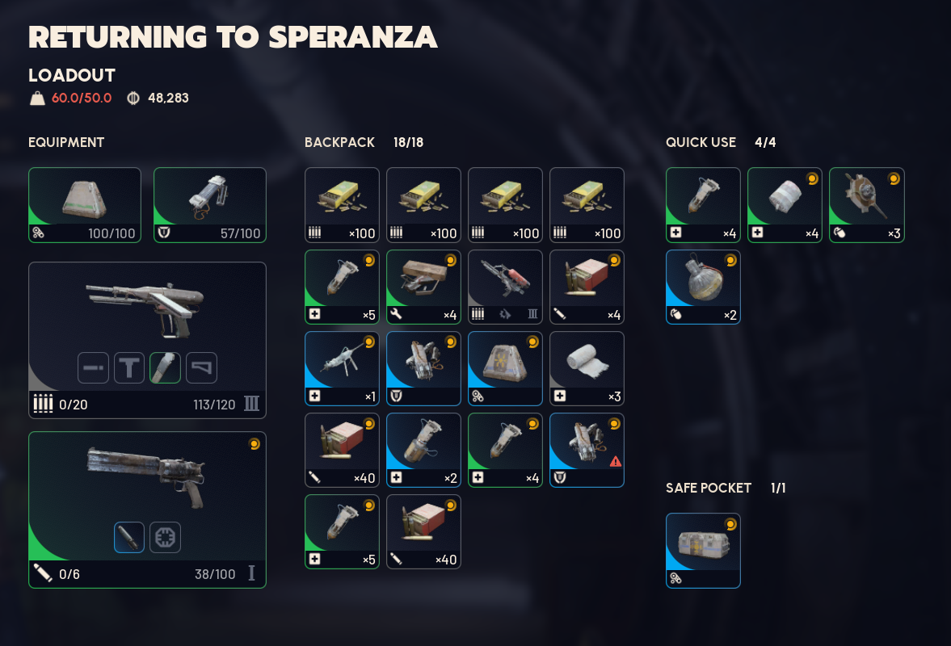Screen dimensions: 951x646
Task: Click the backpack shield with red warning
Action: pos(587,451)
